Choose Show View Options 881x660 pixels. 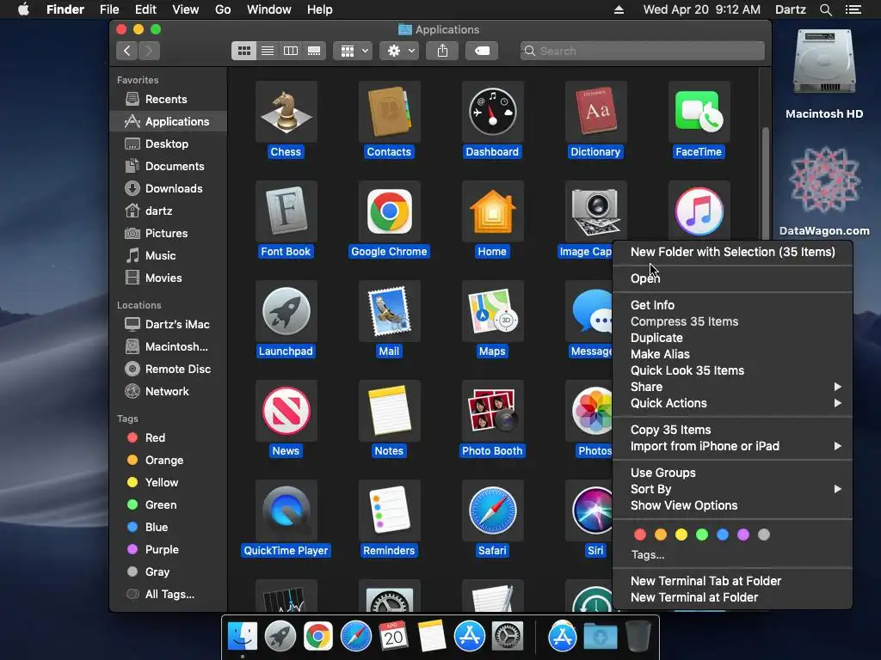tap(733, 505)
